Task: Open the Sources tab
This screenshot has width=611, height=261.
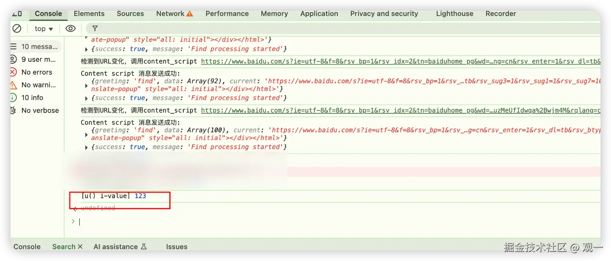Action: point(130,13)
